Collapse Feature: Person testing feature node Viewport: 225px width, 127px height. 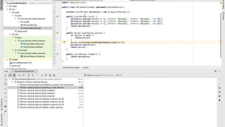pyautogui.click(x=12, y=82)
